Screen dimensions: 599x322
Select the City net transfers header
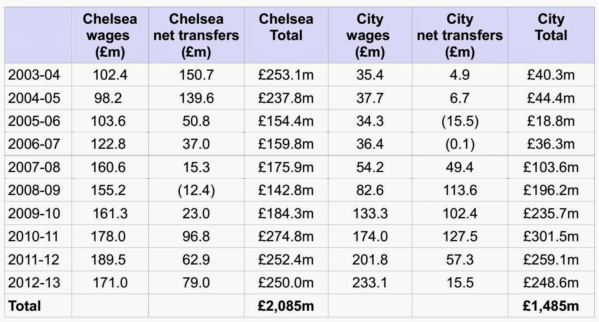click(459, 35)
